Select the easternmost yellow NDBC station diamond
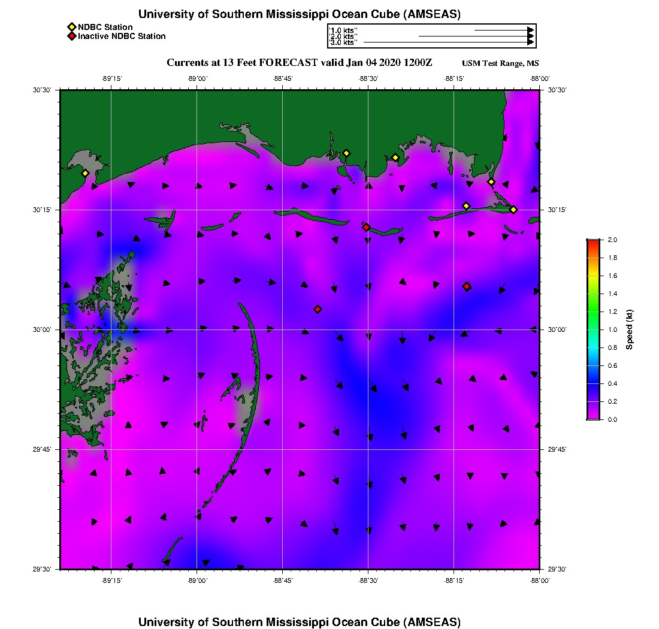659x629 pixels. pos(513,209)
